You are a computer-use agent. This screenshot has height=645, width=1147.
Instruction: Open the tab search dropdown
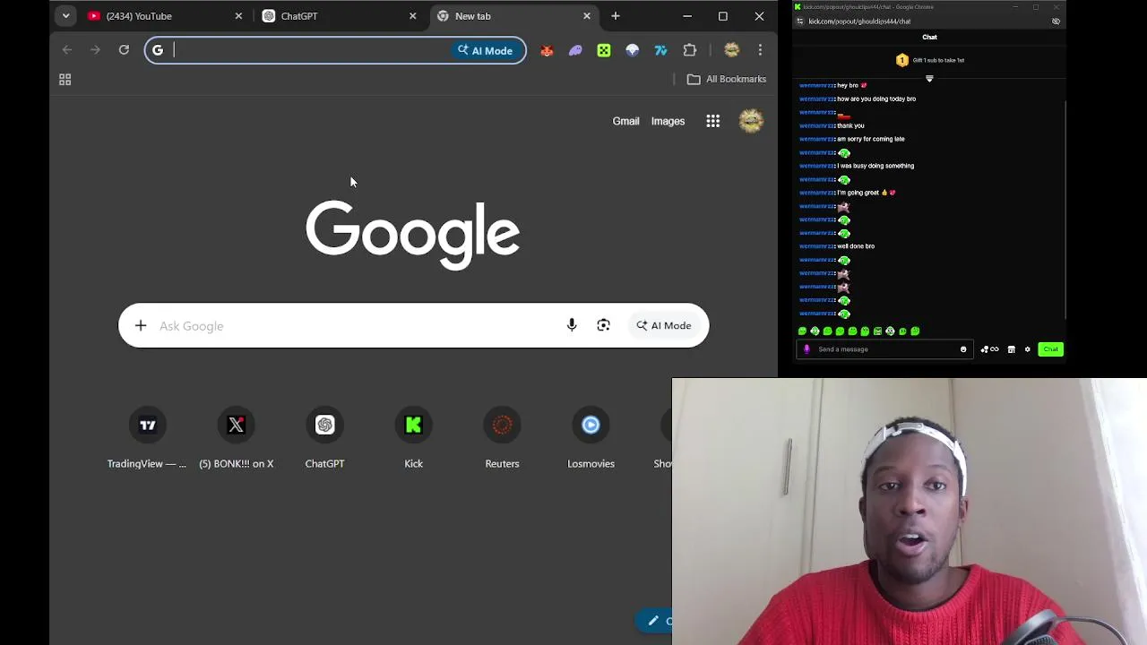pos(65,16)
